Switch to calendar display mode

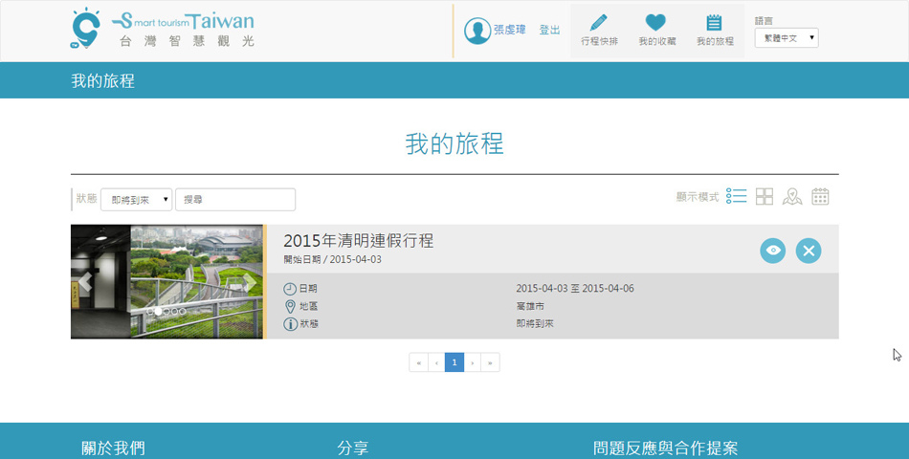click(x=820, y=196)
